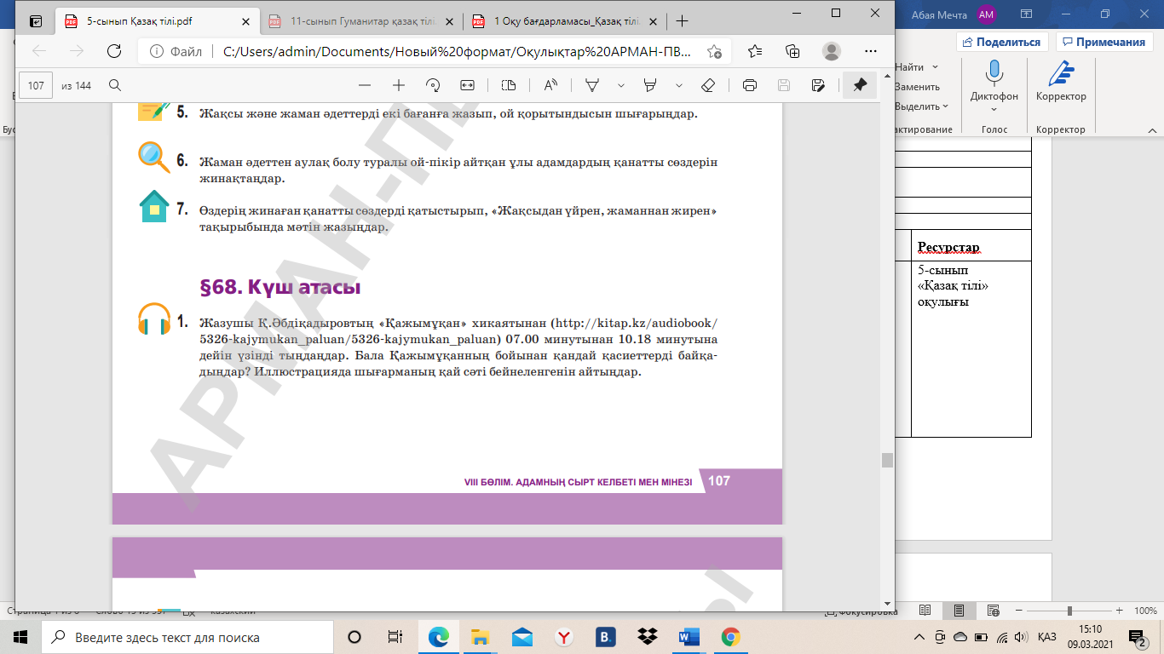The image size is (1164, 654).
Task: Open a new Edge tab
Action: [x=681, y=21]
